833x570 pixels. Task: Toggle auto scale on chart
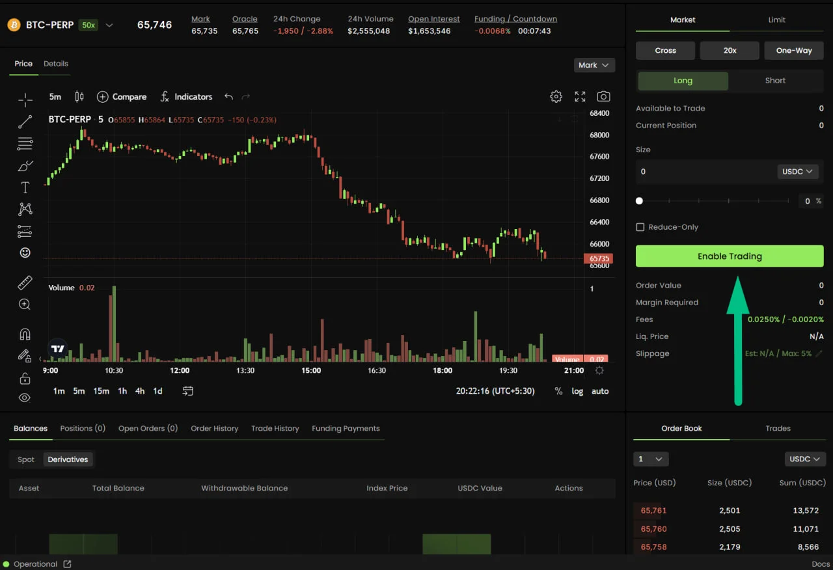(x=600, y=391)
